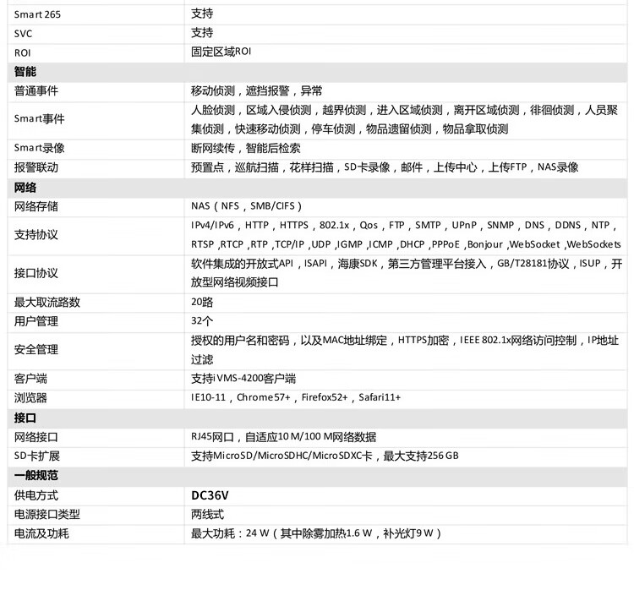This screenshot has height=590, width=634.
Task: Select the 20路 max stream value
Action: pos(201,303)
